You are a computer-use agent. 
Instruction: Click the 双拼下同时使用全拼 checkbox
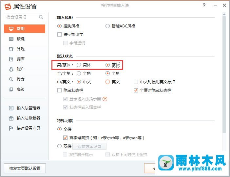(108, 155)
